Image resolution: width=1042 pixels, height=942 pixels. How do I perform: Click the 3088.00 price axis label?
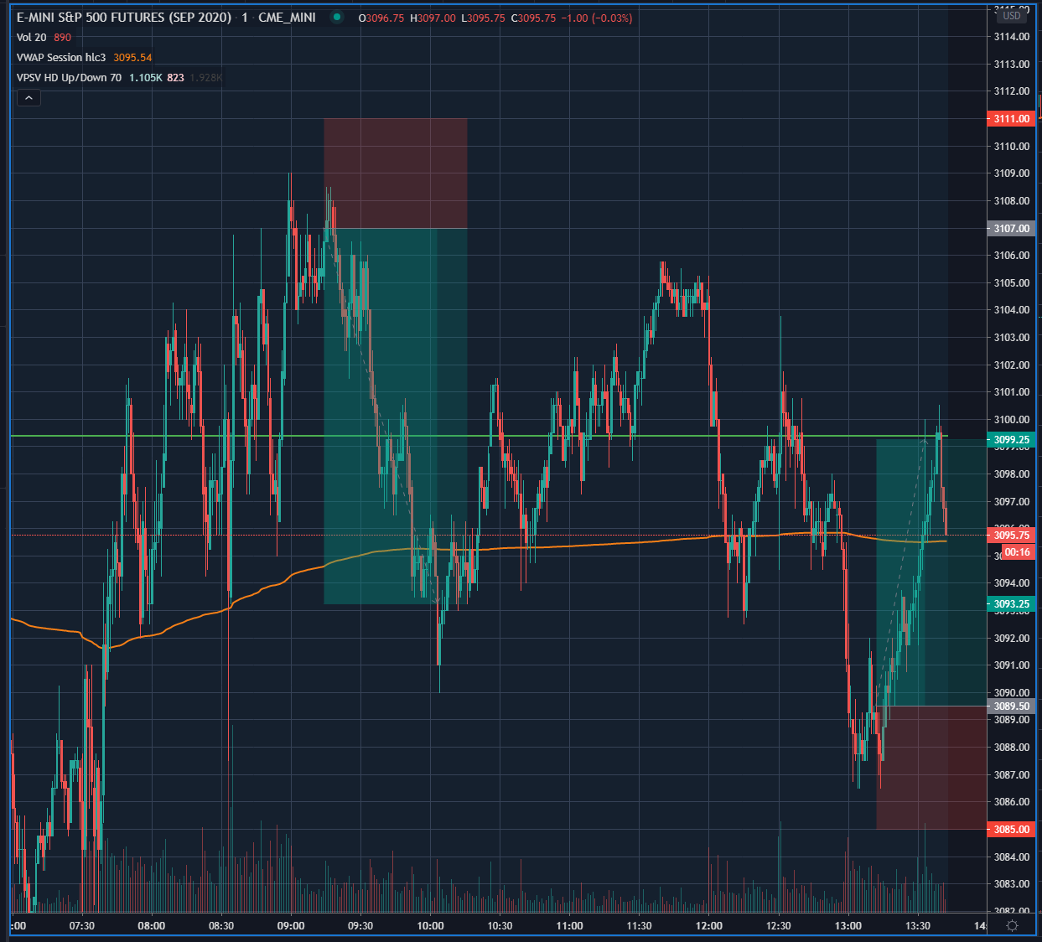pyautogui.click(x=1011, y=748)
